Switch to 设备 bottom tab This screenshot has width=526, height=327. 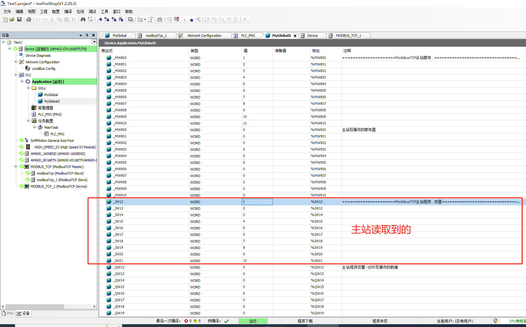[x=23, y=313]
